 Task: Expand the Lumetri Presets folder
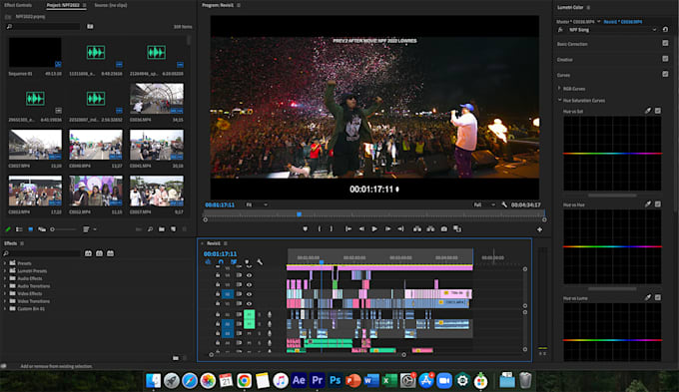click(5, 271)
